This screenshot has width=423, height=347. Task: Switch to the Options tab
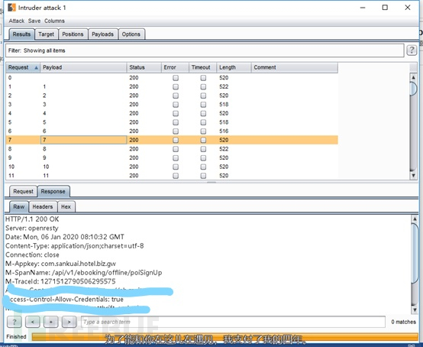pos(131,34)
